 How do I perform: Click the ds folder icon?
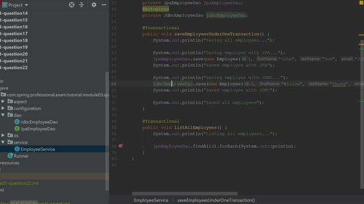tap(10, 135)
